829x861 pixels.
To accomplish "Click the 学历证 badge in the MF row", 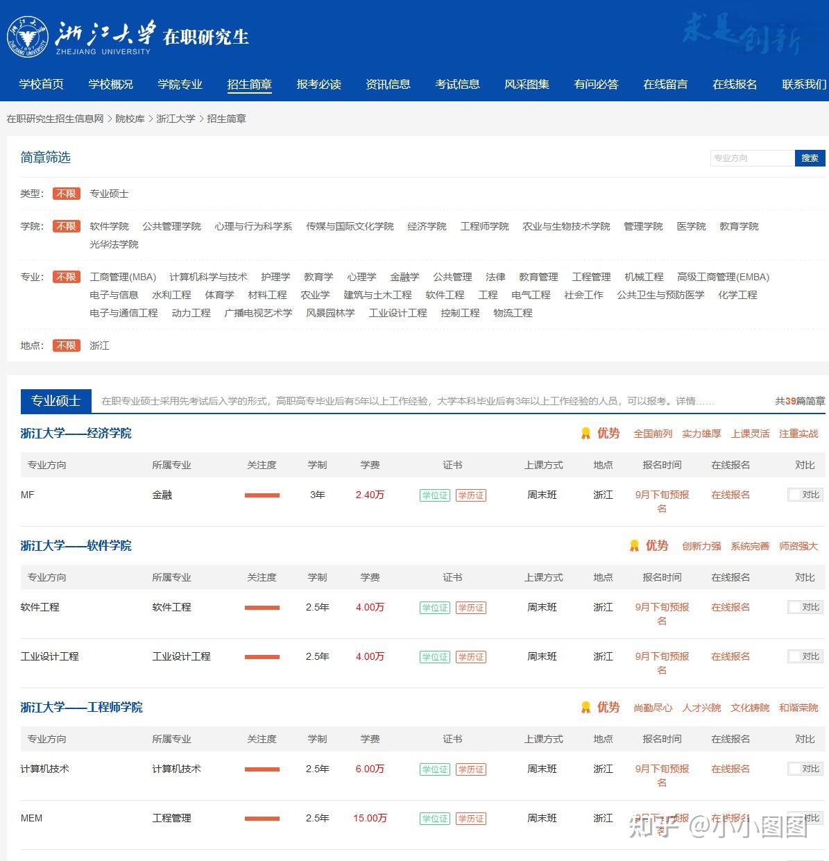I will tap(471, 495).
